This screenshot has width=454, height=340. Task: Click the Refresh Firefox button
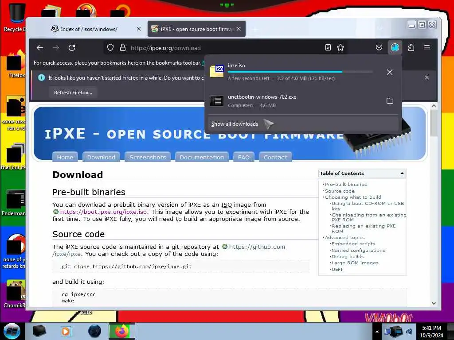73,93
